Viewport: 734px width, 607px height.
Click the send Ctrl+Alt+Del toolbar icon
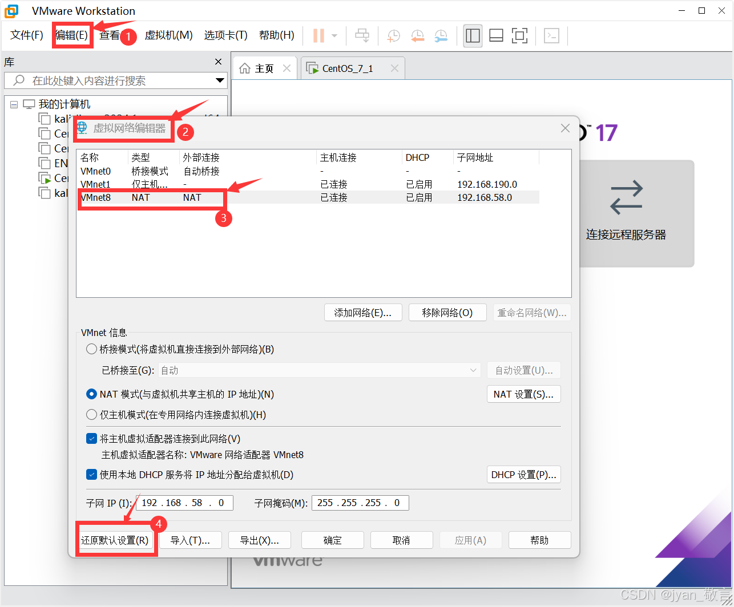[x=362, y=35]
